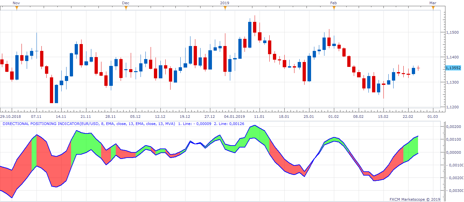Click the 04.01.2019 date label
The width and height of the screenshot is (464, 202).
tap(234, 117)
